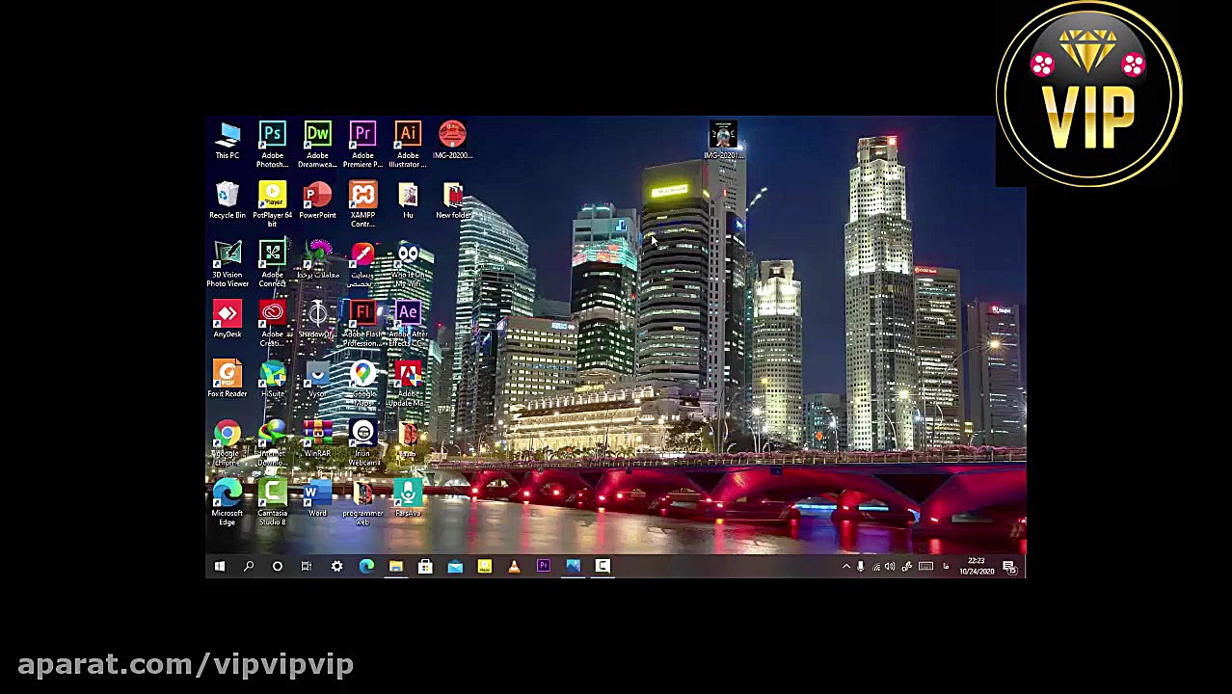Viewport: 1232px width, 694px height.
Task: Select Camtasia Studio 8 shortcut
Action: [x=273, y=502]
